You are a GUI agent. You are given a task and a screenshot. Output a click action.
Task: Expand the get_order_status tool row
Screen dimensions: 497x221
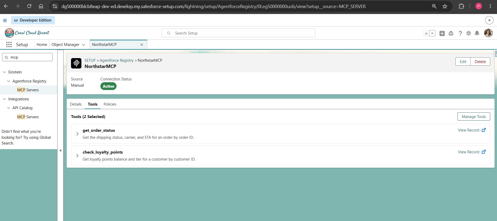[x=77, y=134]
